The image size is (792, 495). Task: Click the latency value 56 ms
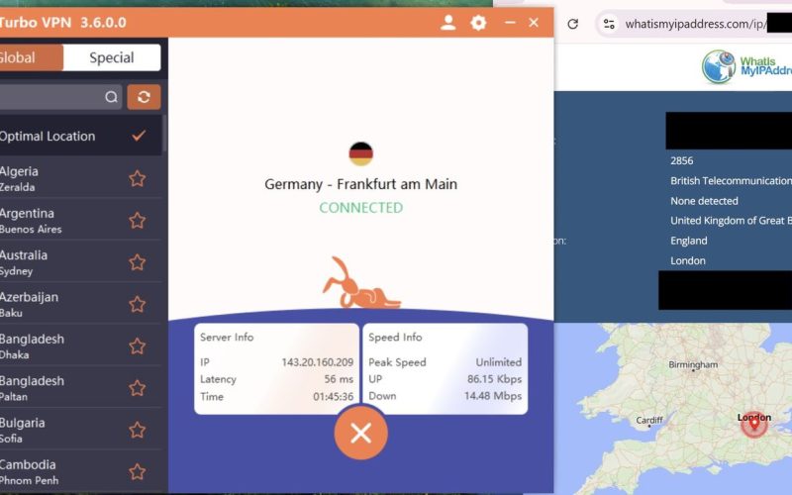click(x=339, y=379)
